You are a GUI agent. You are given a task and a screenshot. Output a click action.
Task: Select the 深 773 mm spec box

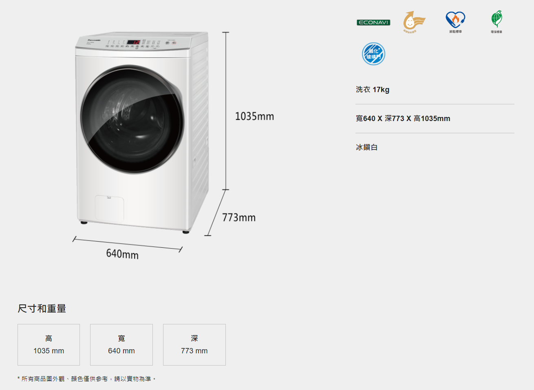tap(194, 345)
